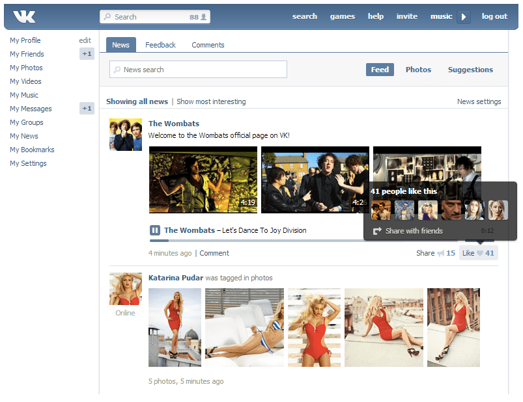
Task: Click the Share megaphone icon
Action: (441, 254)
